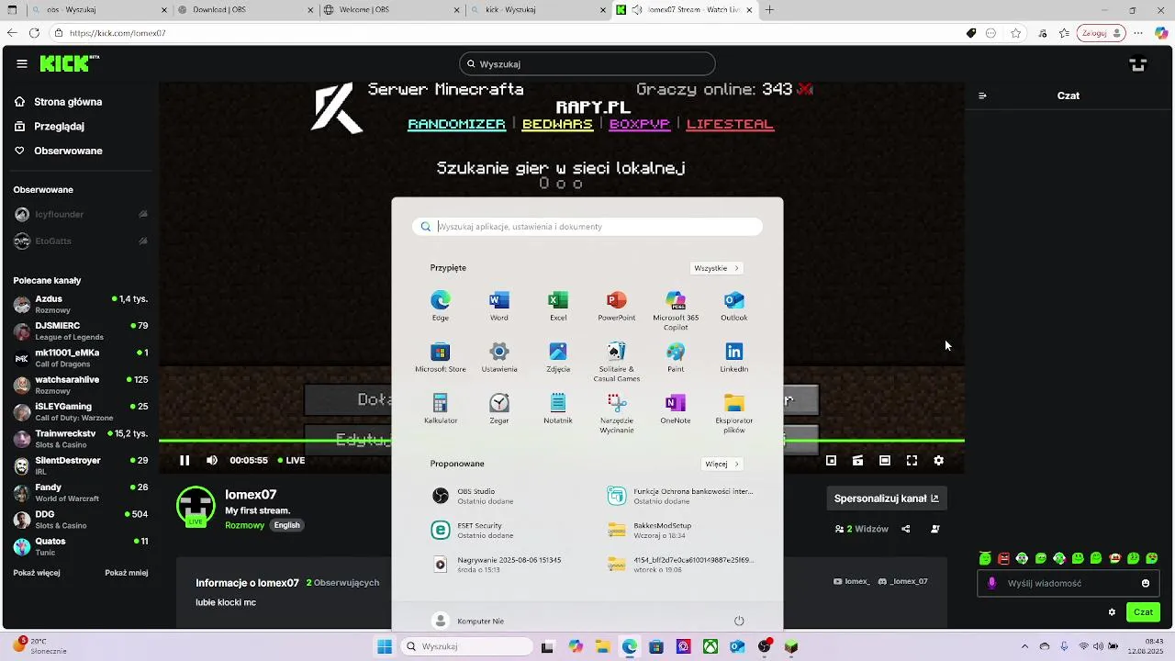Open Zegar clock app
This screenshot has width=1175, height=661.
coord(499,409)
